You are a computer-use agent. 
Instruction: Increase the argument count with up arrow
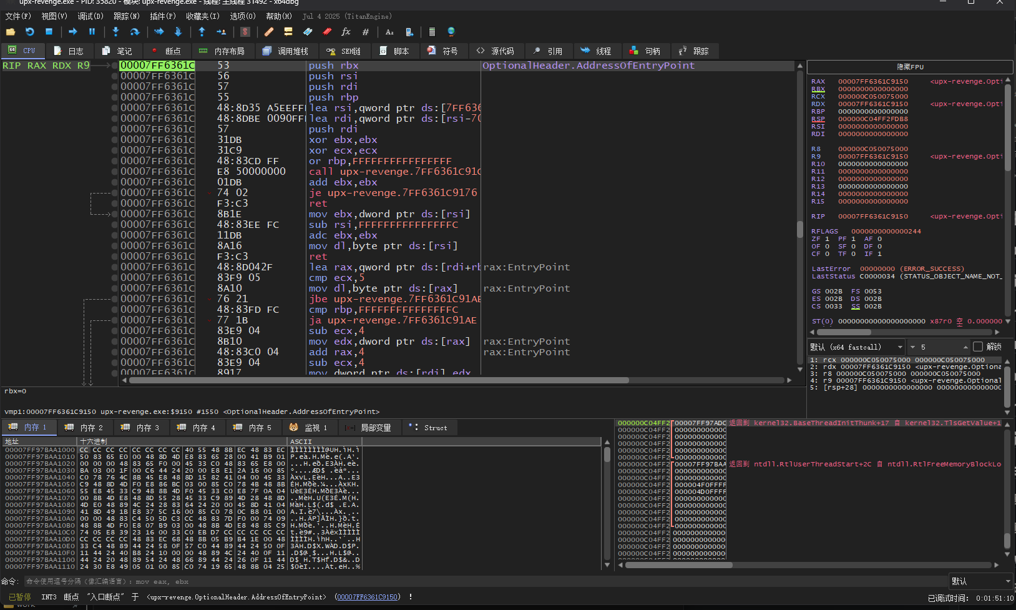tap(965, 345)
